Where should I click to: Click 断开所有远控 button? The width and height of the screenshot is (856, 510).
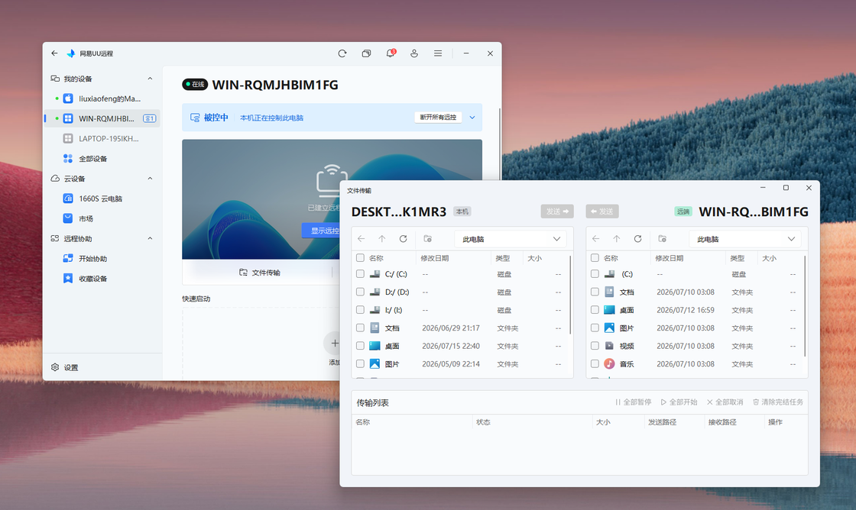[438, 118]
